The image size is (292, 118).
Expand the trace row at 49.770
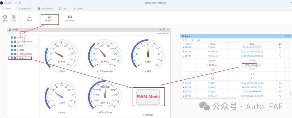[x=183, y=92]
